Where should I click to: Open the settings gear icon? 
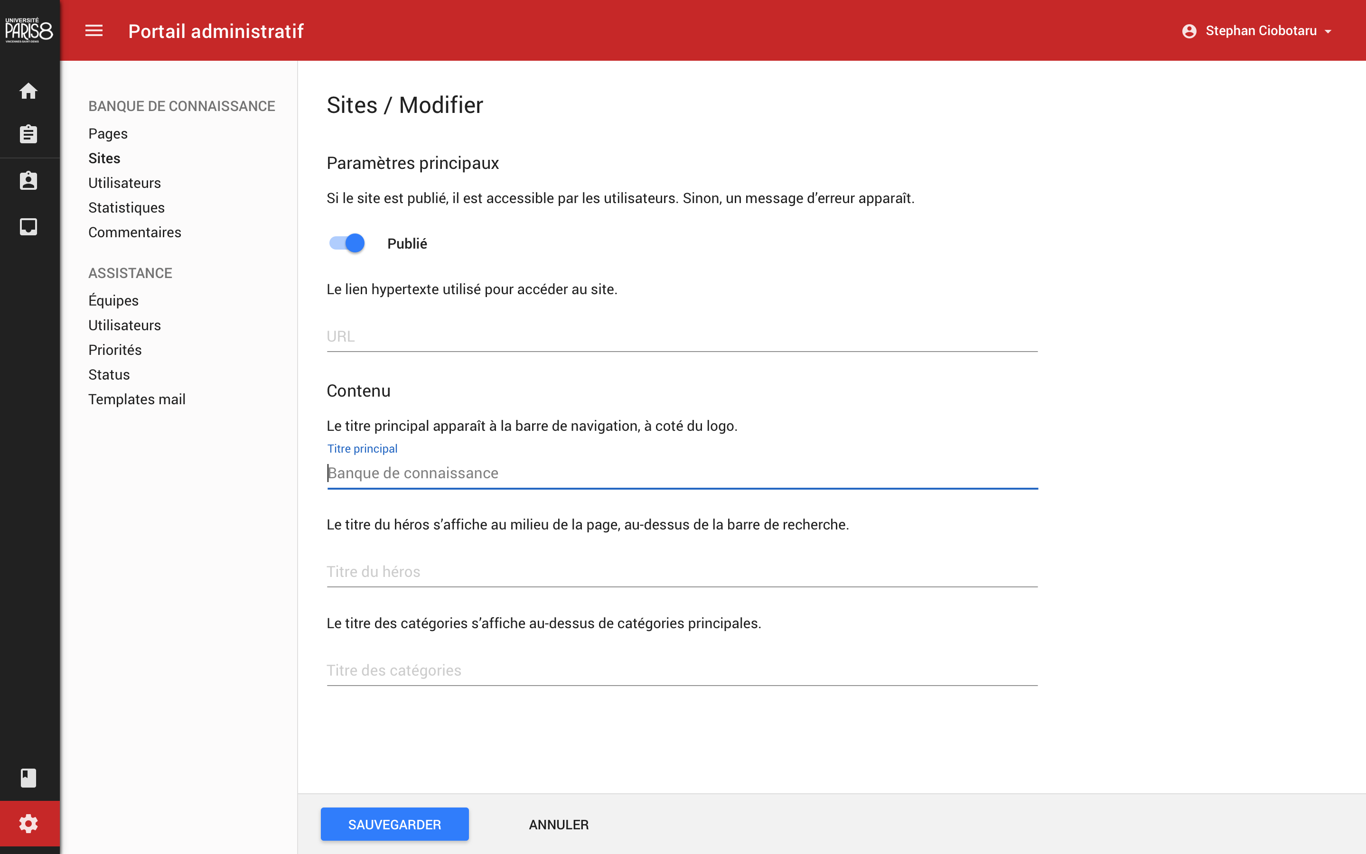(28, 824)
